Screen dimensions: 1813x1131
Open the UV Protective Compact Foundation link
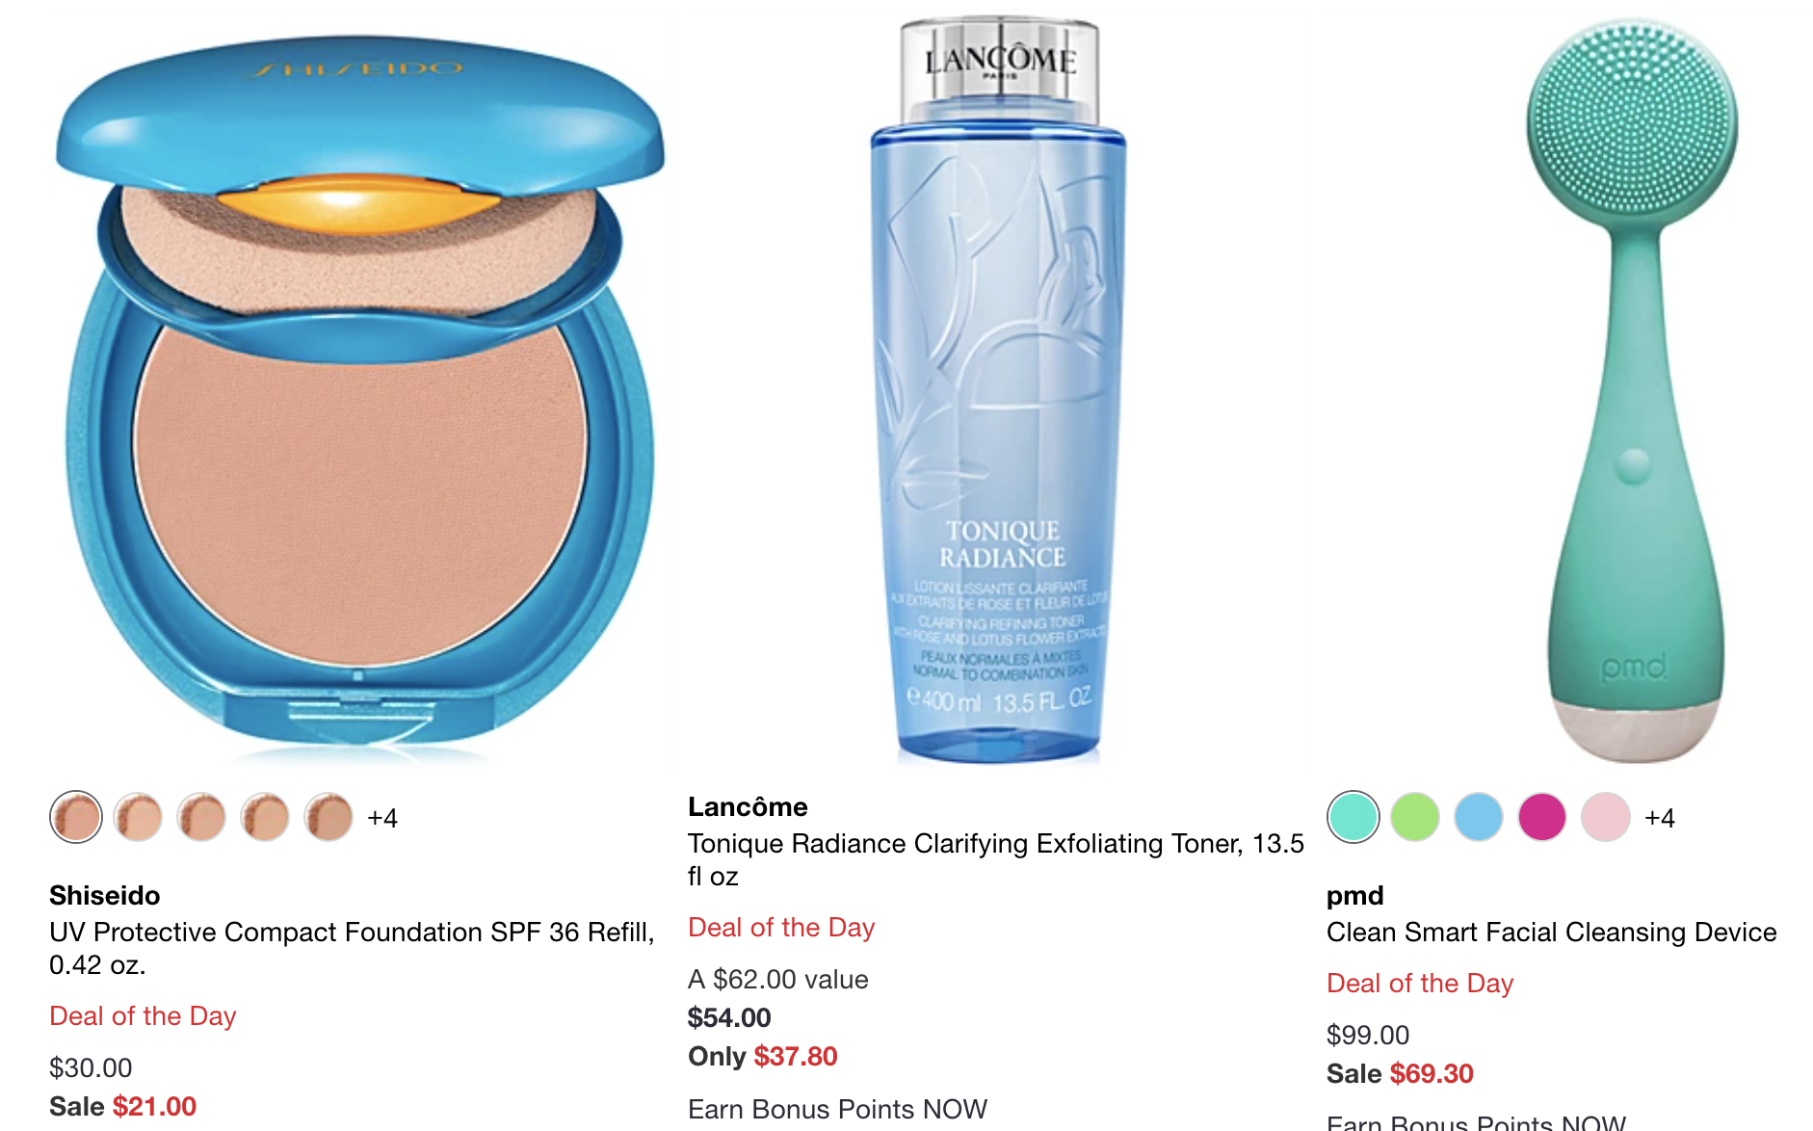tap(352, 948)
